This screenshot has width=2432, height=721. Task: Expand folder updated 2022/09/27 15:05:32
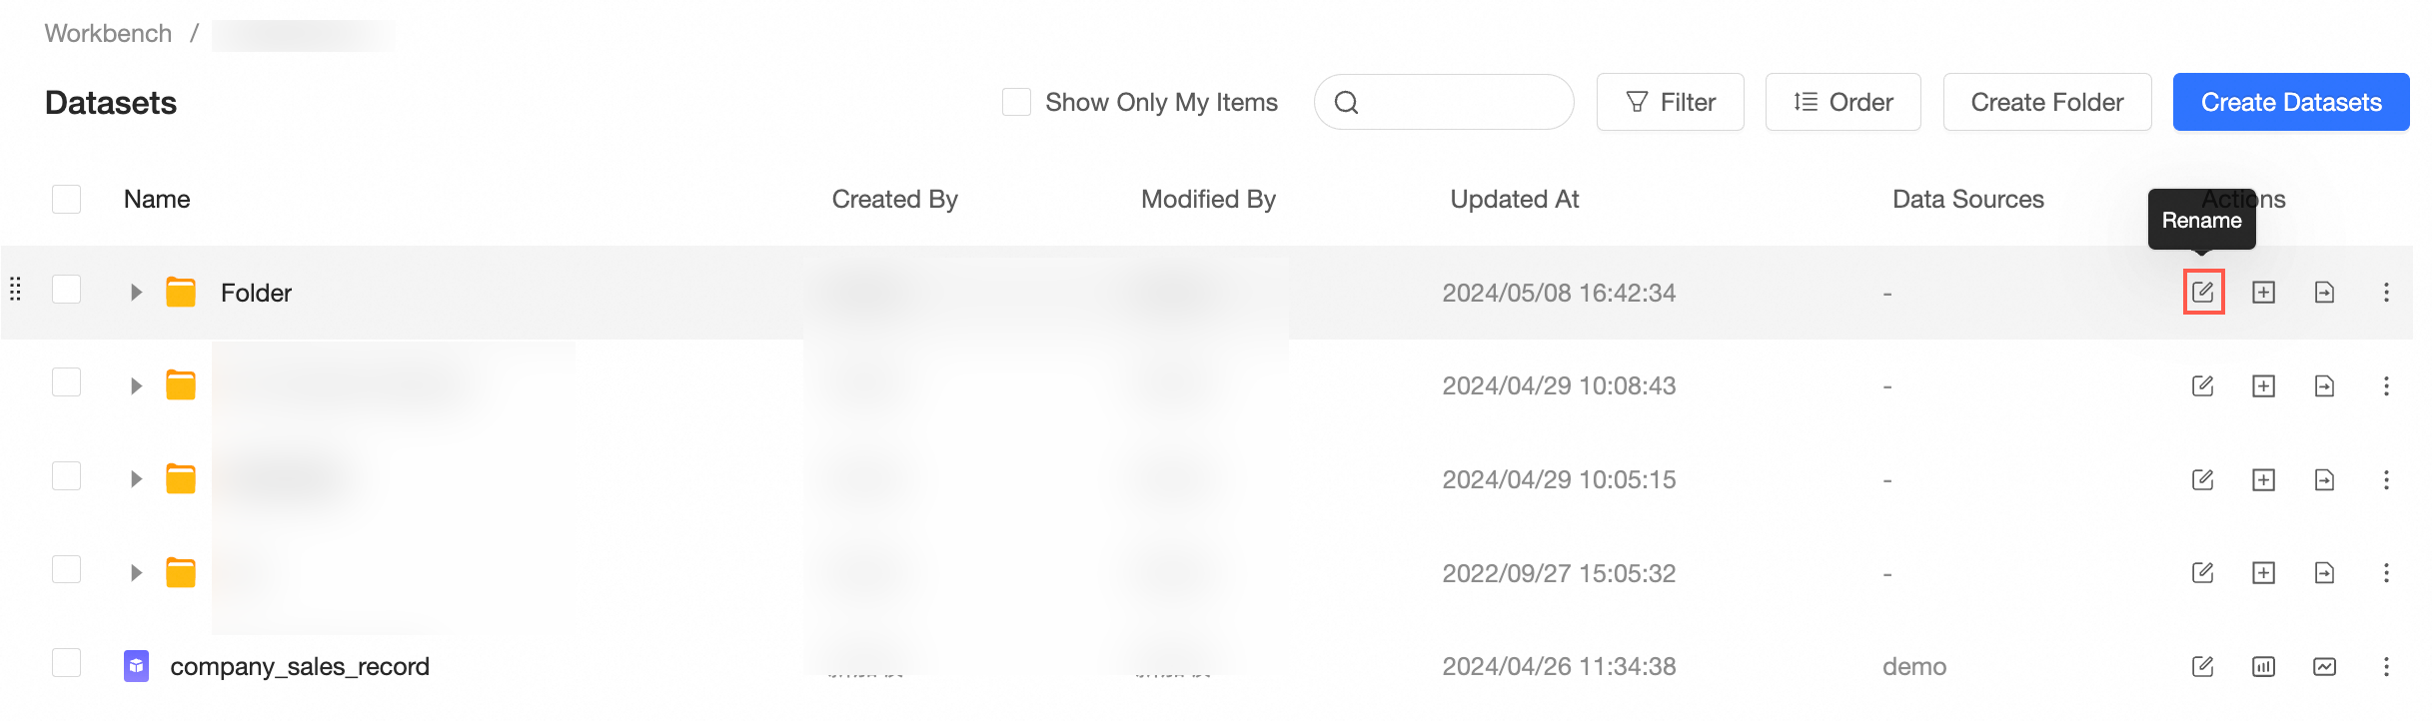tap(136, 572)
